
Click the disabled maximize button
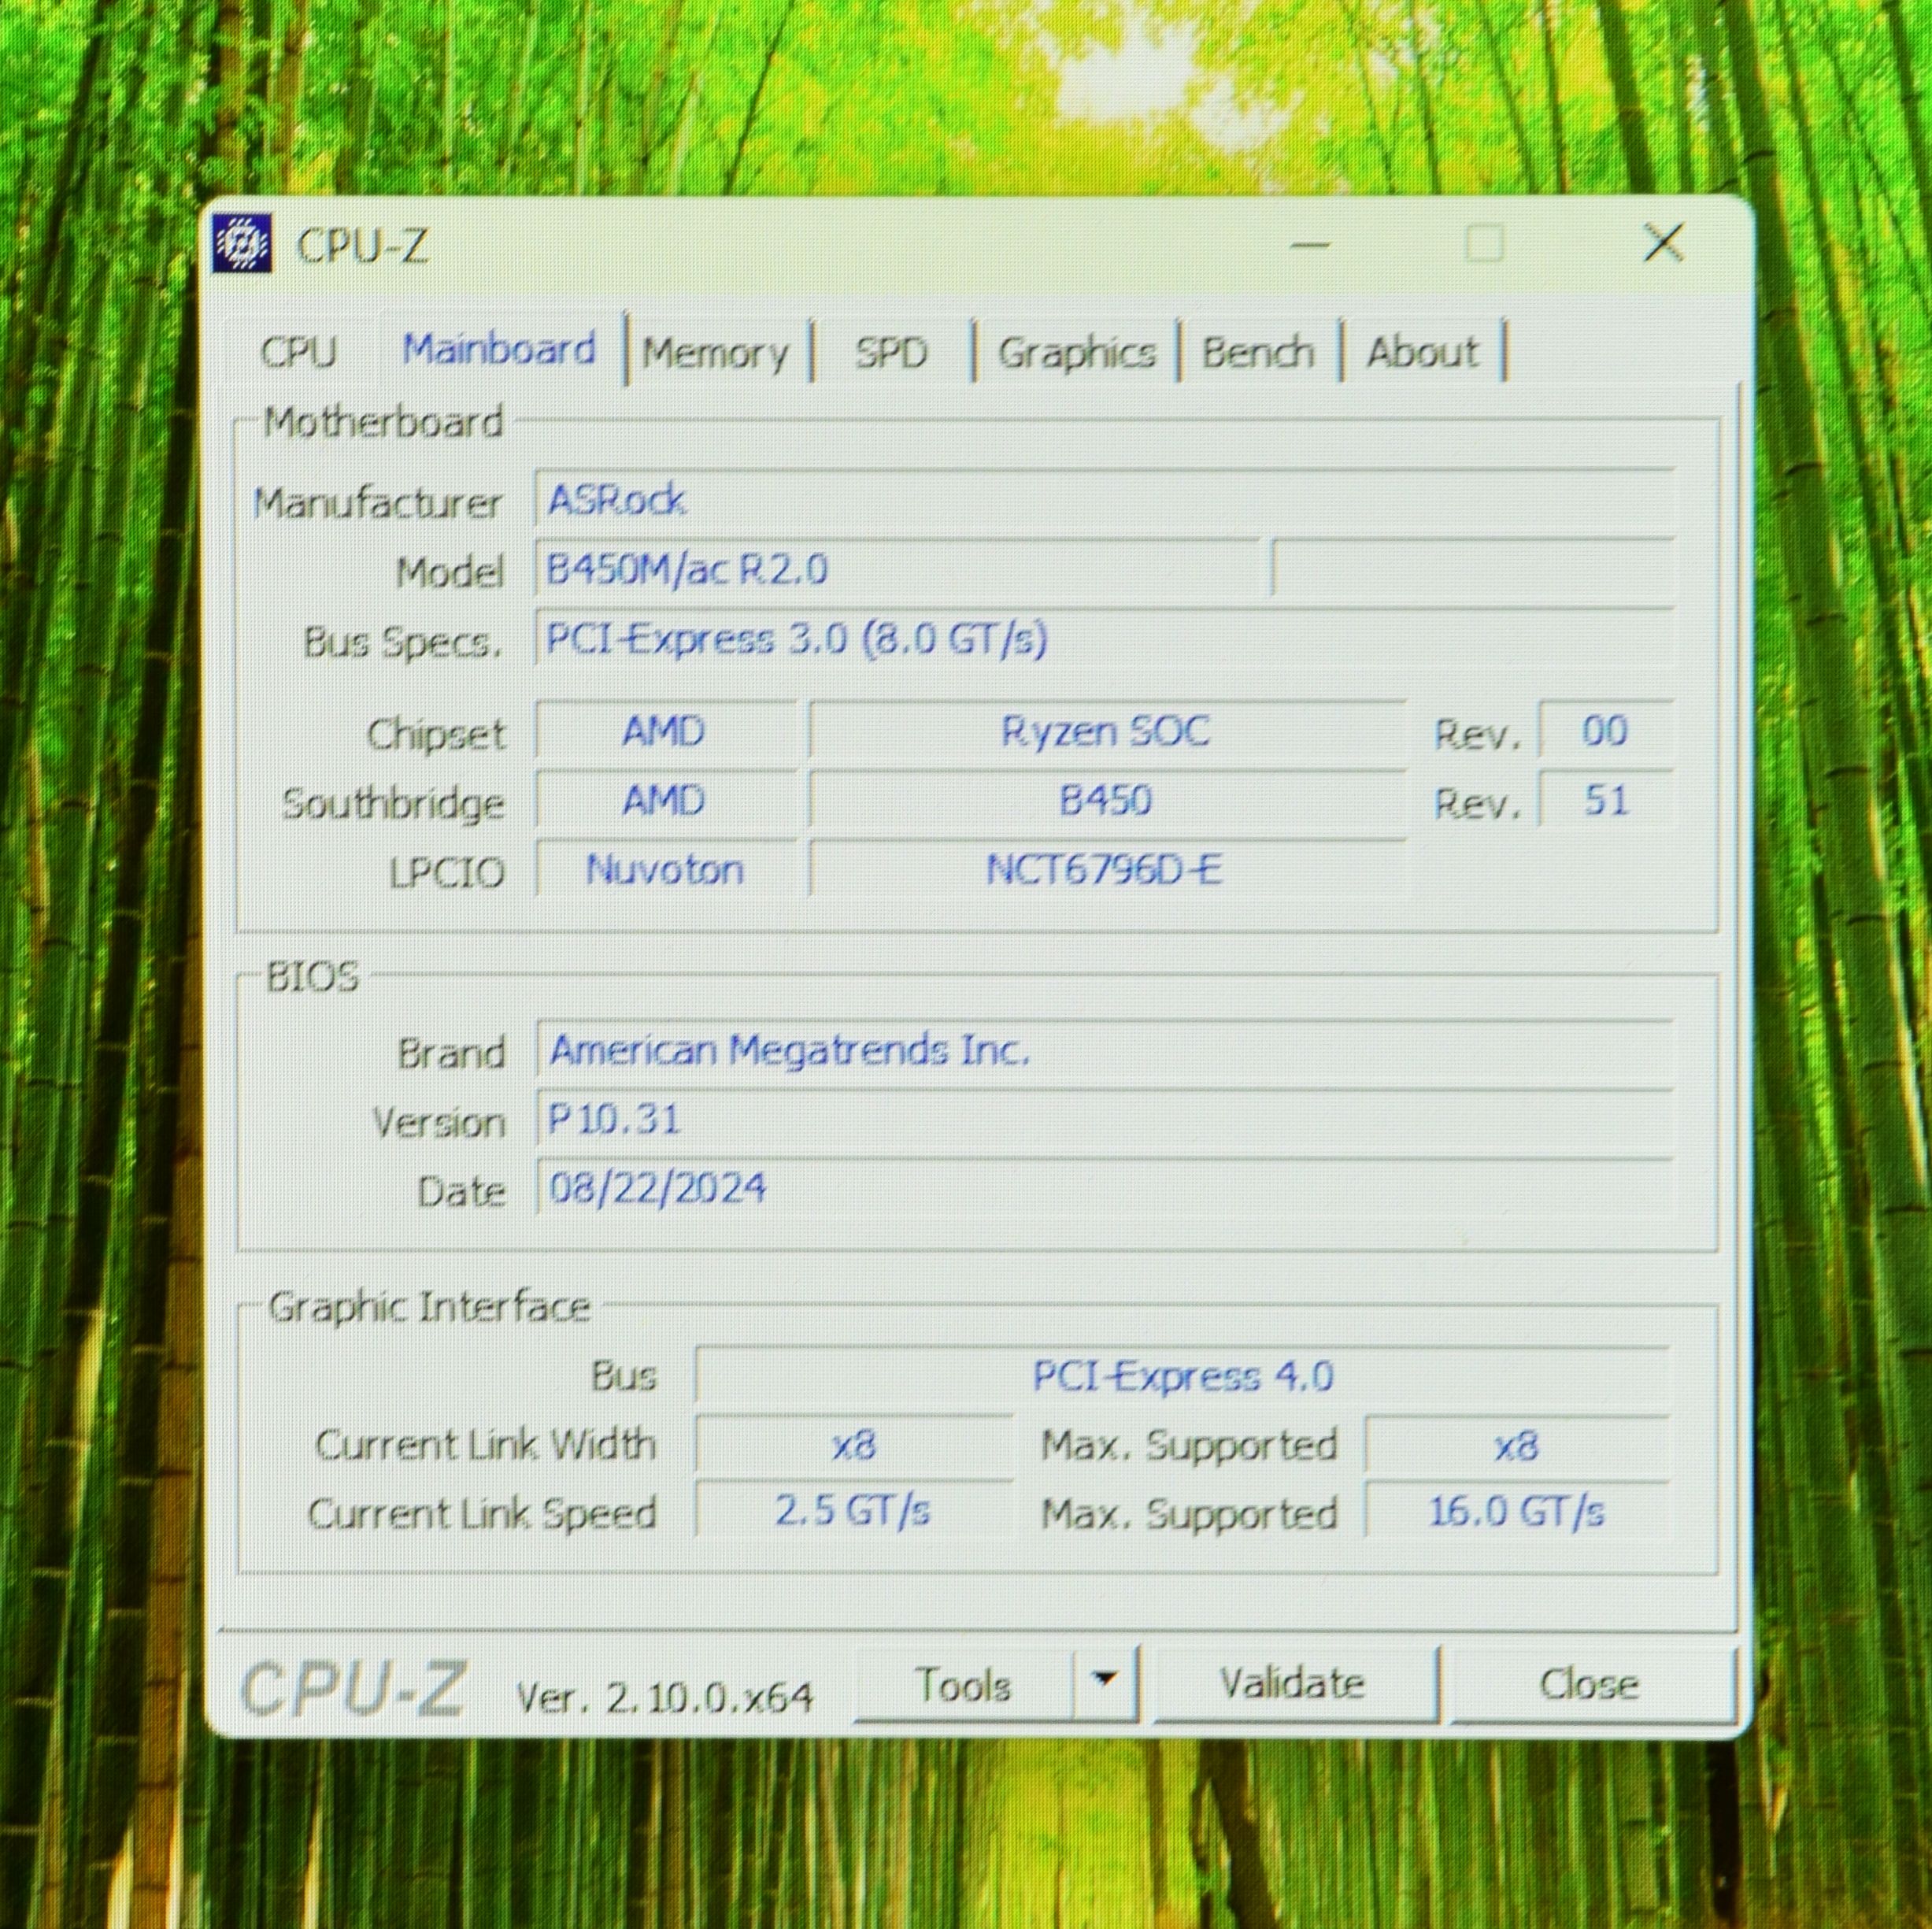(x=1484, y=243)
